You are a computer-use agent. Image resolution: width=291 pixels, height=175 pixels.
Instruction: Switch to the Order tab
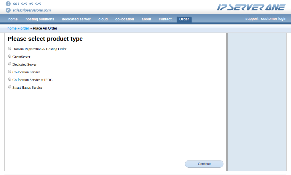(184, 19)
